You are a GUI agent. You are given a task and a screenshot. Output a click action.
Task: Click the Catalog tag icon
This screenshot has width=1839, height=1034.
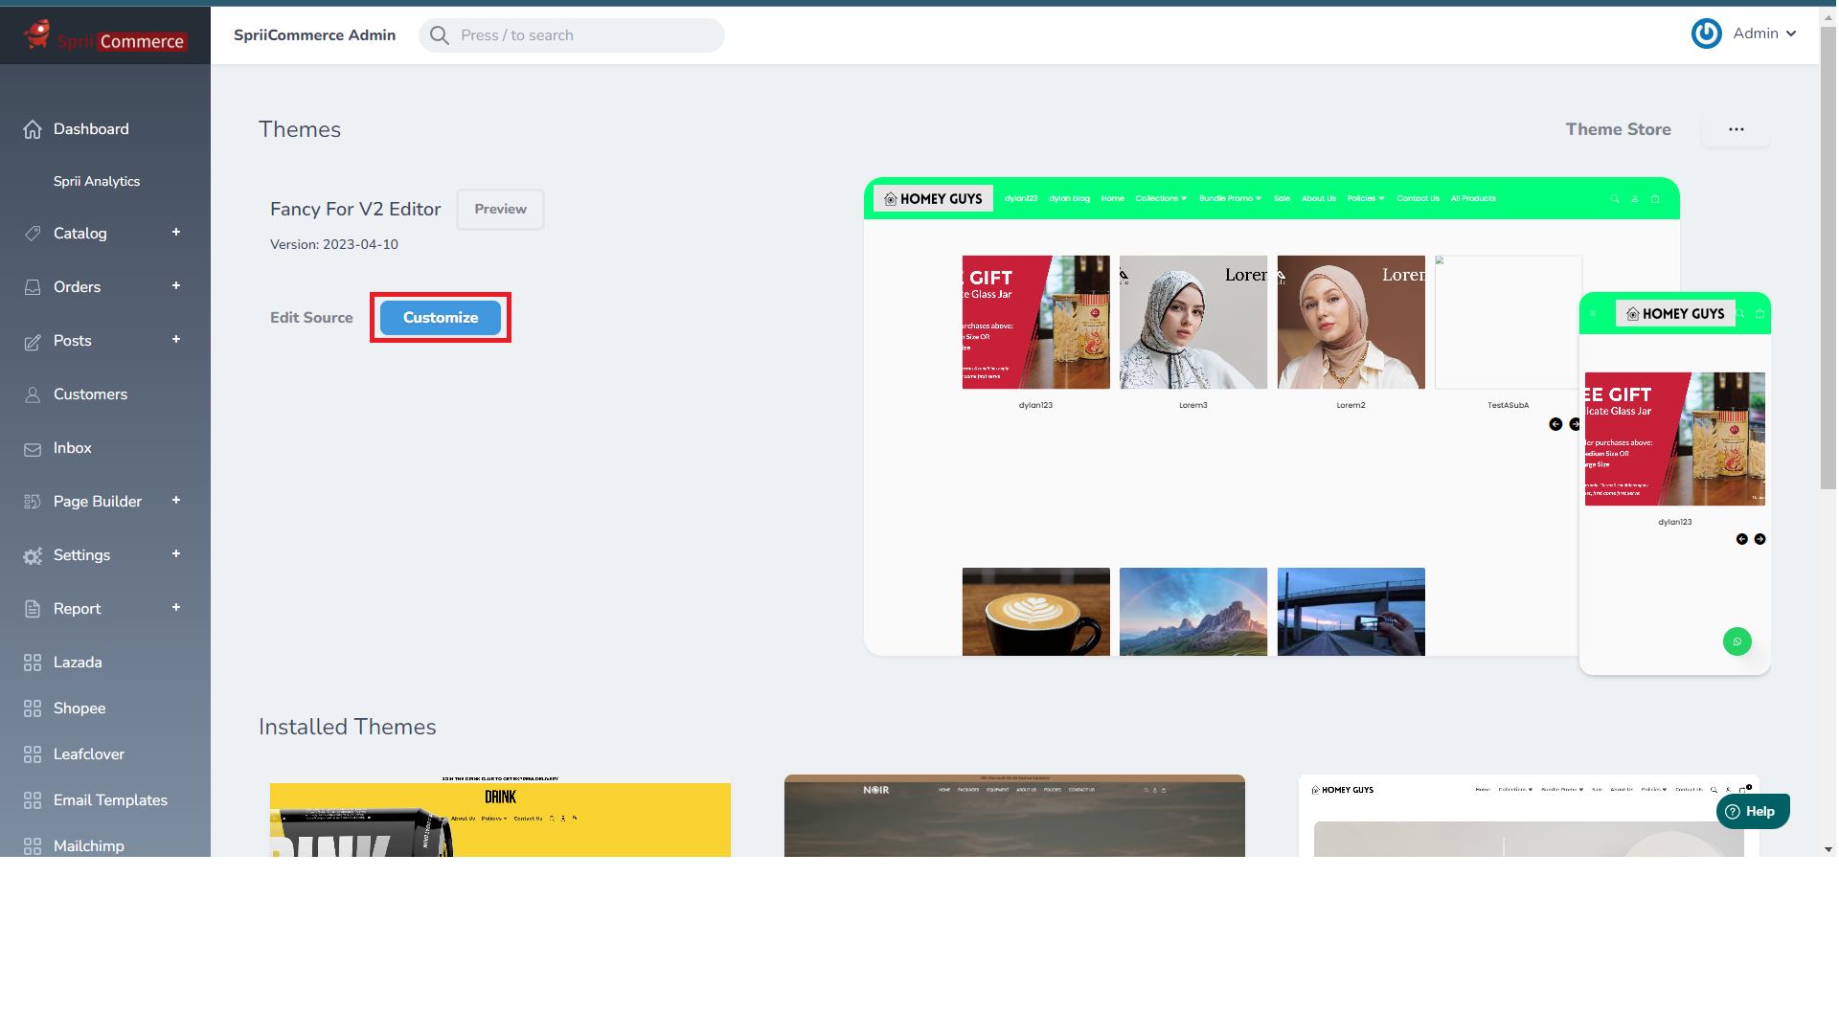pos(33,234)
